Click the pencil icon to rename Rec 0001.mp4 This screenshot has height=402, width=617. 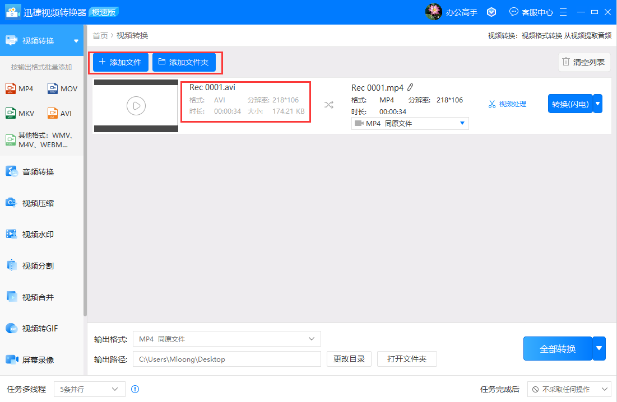tap(410, 87)
